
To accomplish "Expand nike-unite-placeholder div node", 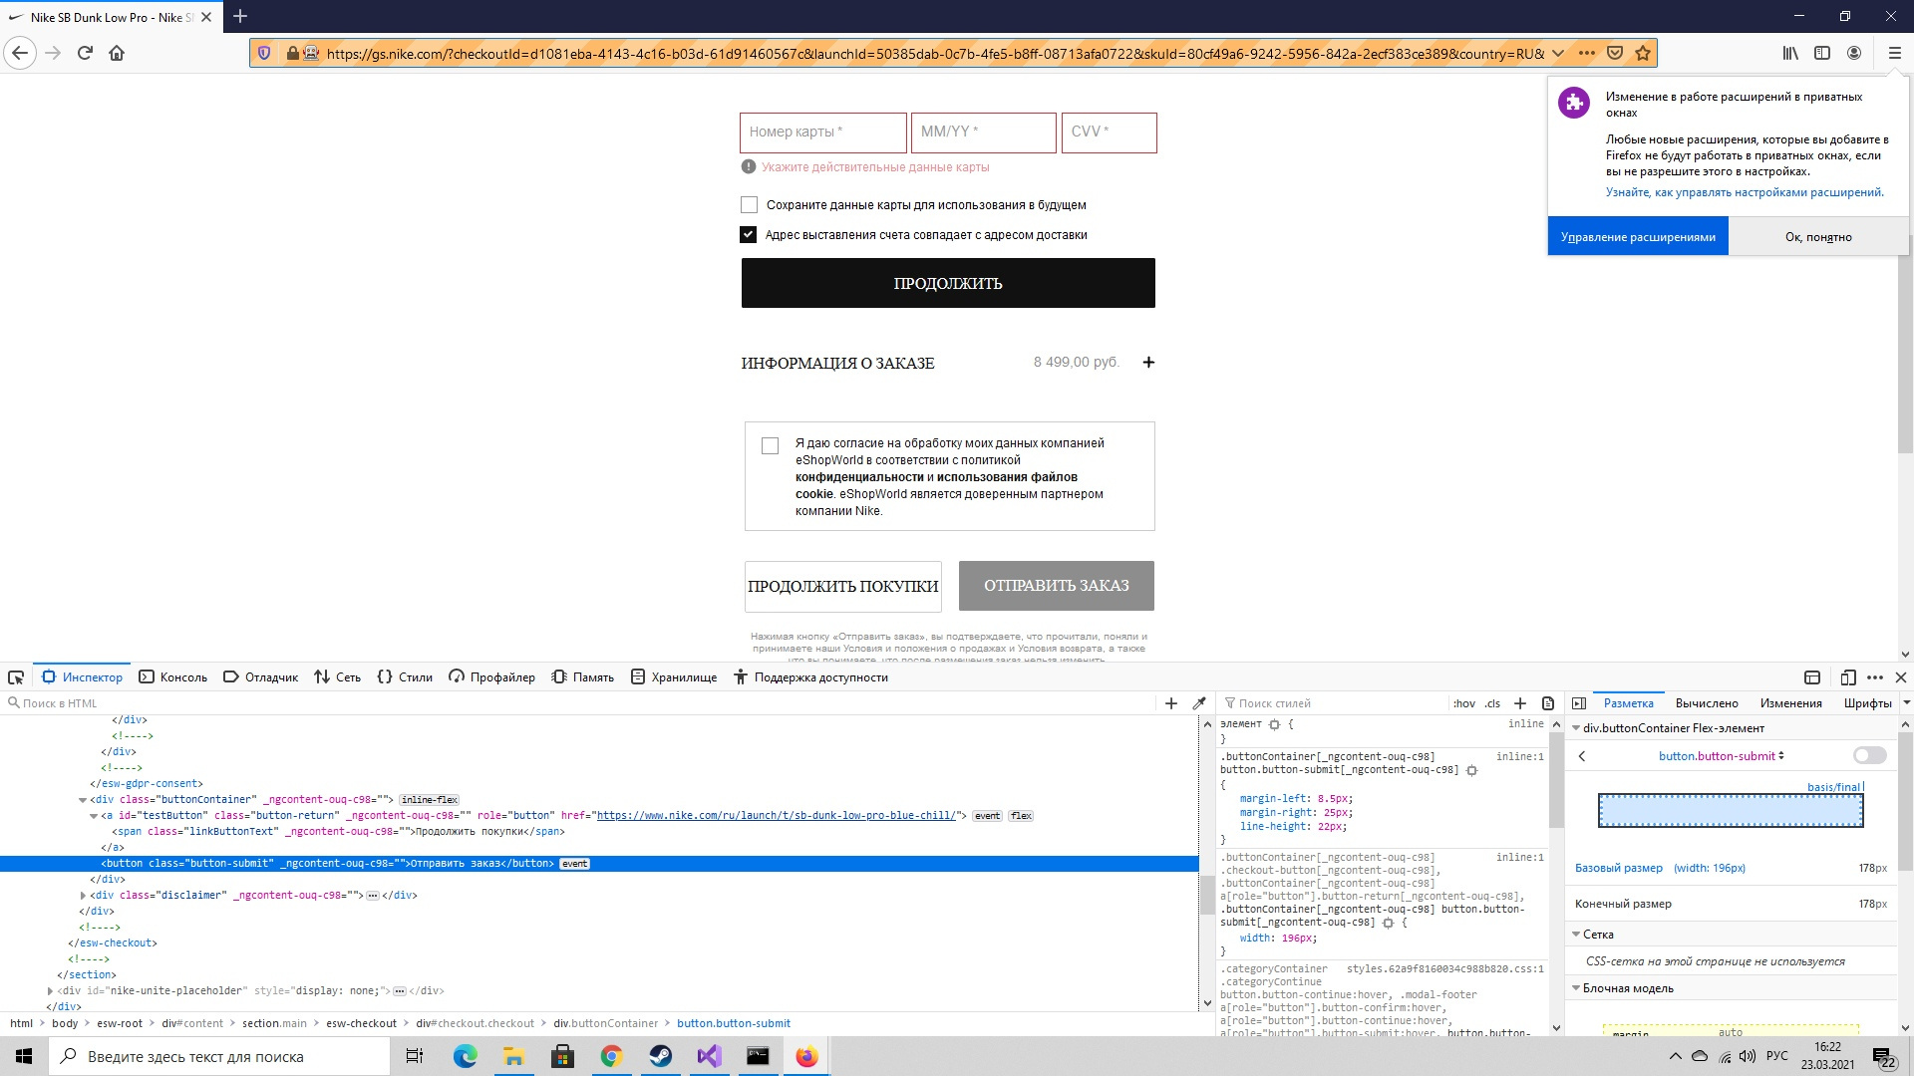I will [50, 991].
